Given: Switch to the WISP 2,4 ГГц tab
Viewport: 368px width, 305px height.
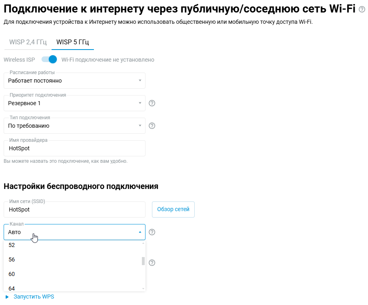Looking at the screenshot, I should 28,42.
